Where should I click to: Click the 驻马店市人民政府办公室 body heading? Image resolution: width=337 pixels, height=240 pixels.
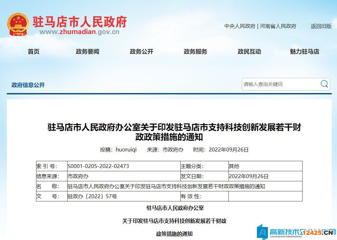point(175,208)
